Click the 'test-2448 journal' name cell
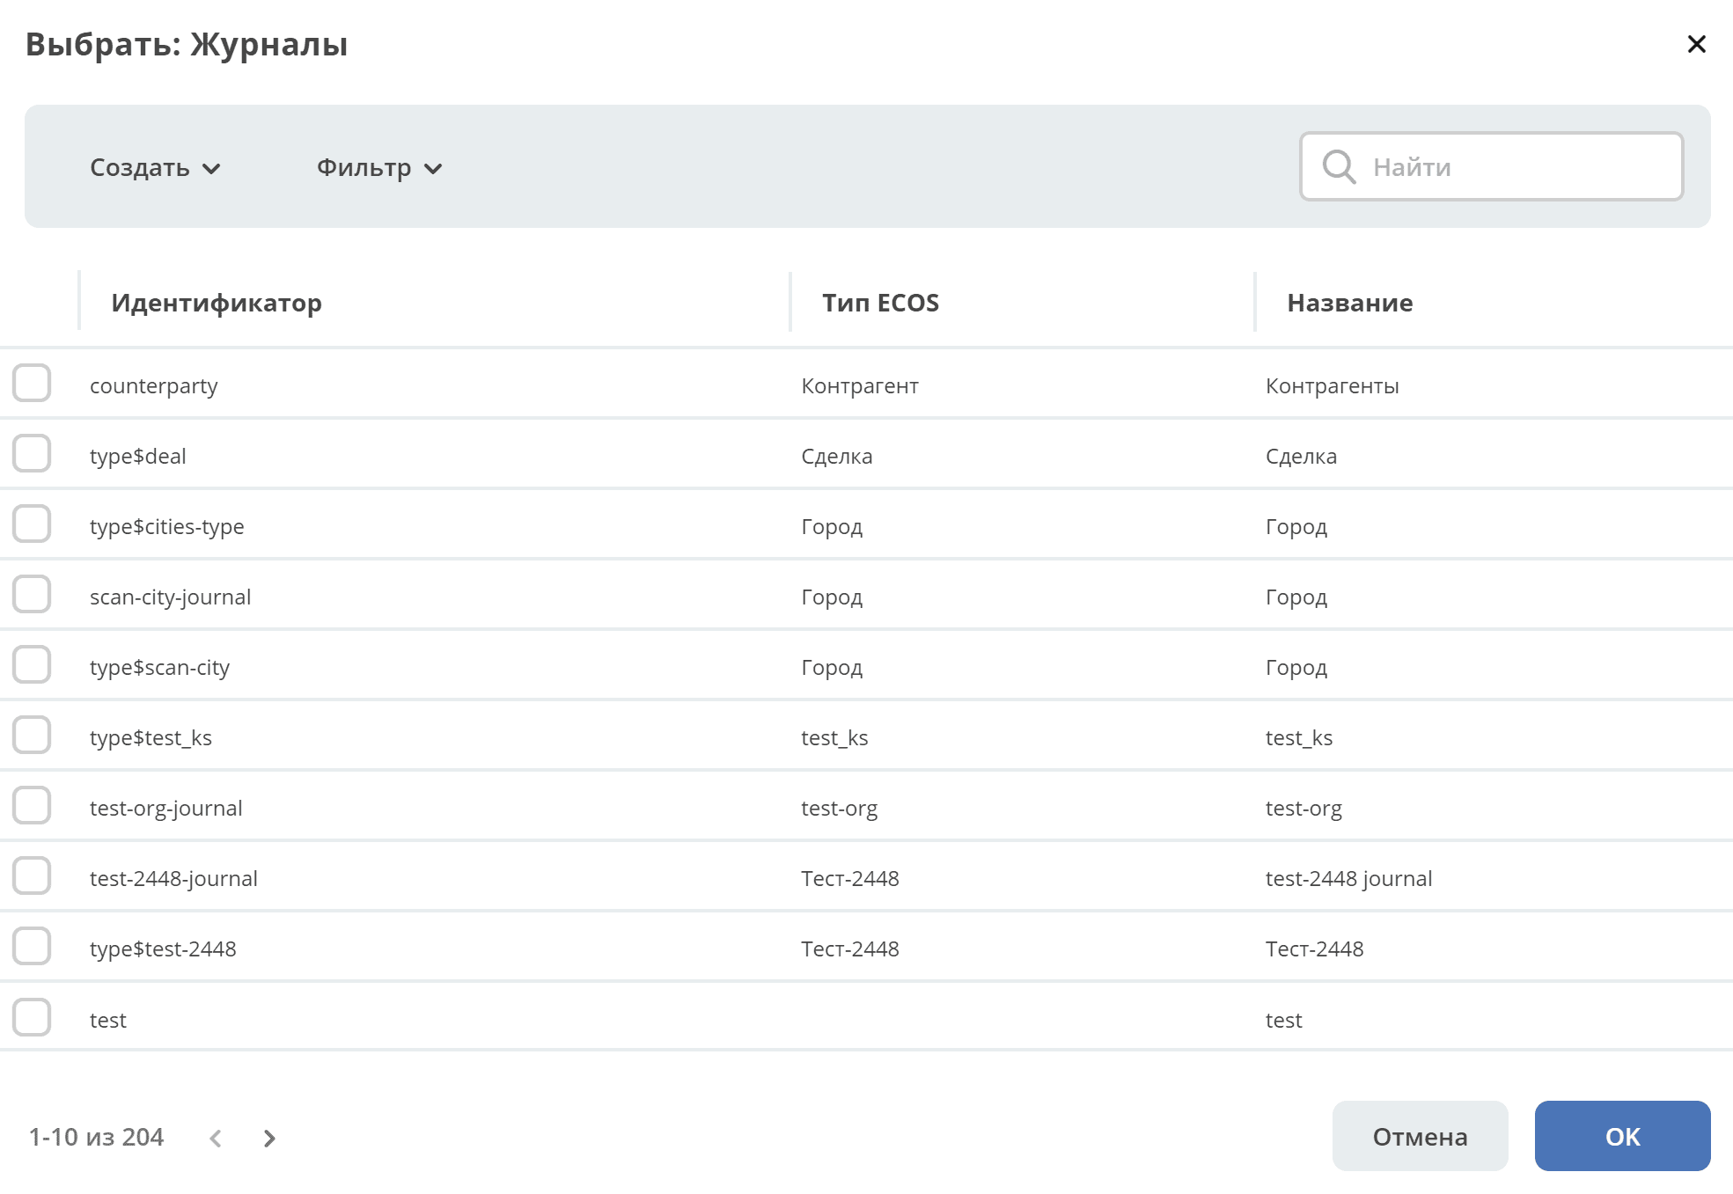 point(1348,879)
